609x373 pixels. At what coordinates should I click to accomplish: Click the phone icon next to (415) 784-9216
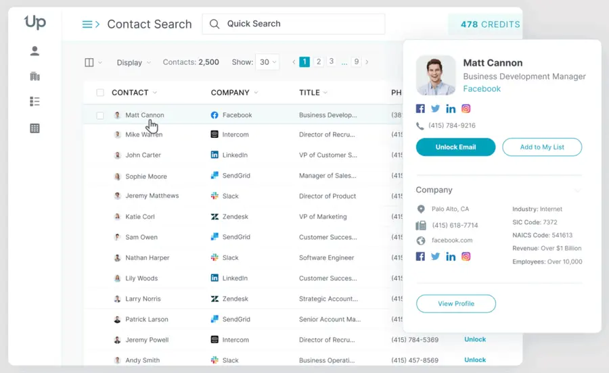coord(420,126)
